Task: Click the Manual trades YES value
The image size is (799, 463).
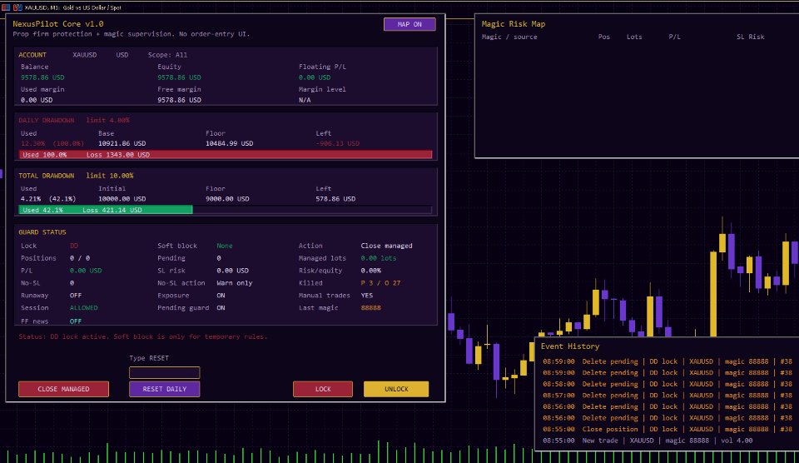Action: pos(367,296)
